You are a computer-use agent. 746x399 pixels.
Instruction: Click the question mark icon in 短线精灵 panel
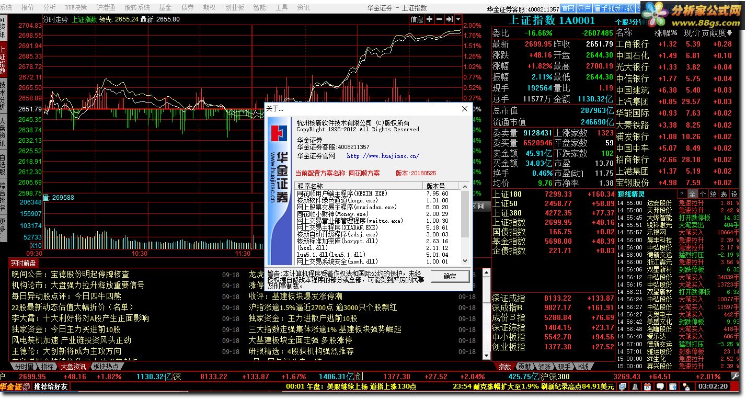pyautogui.click(x=682, y=194)
